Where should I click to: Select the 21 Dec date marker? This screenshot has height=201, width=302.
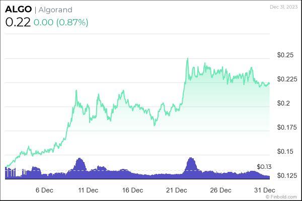pyautogui.click(x=177, y=190)
